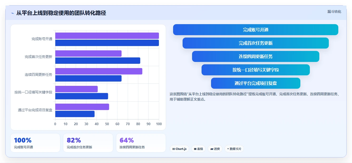Open the 64% 连续四周更新任务 stat card

pyautogui.click(x=141, y=143)
